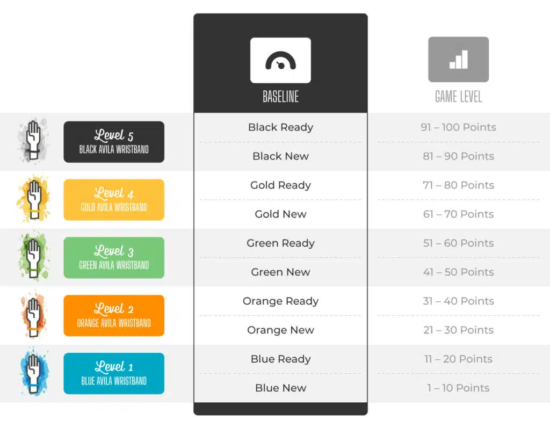This screenshot has height=435, width=550.
Task: Choose the Level 2 Orange Avila Wristband badge
Action: pyautogui.click(x=114, y=315)
